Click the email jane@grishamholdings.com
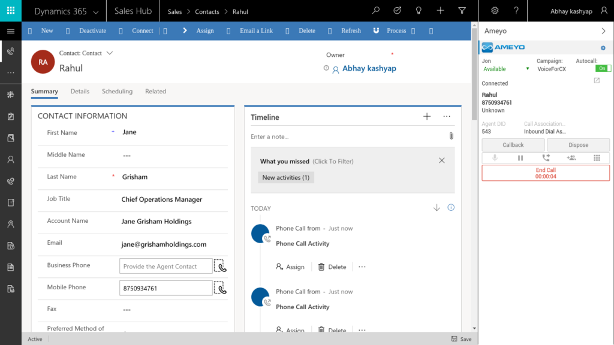This screenshot has width=614, height=345. click(164, 244)
